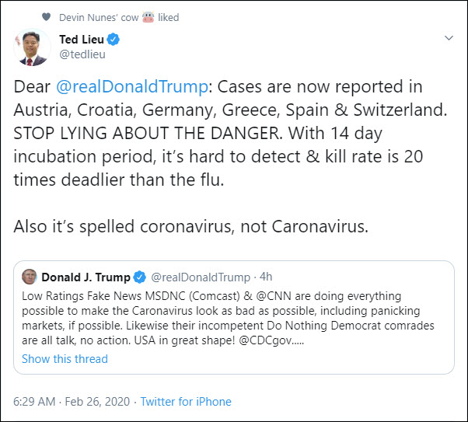Image resolution: width=468 pixels, height=422 pixels.
Task: Open the "Twitter for iPhone" source link
Action: tap(185, 402)
